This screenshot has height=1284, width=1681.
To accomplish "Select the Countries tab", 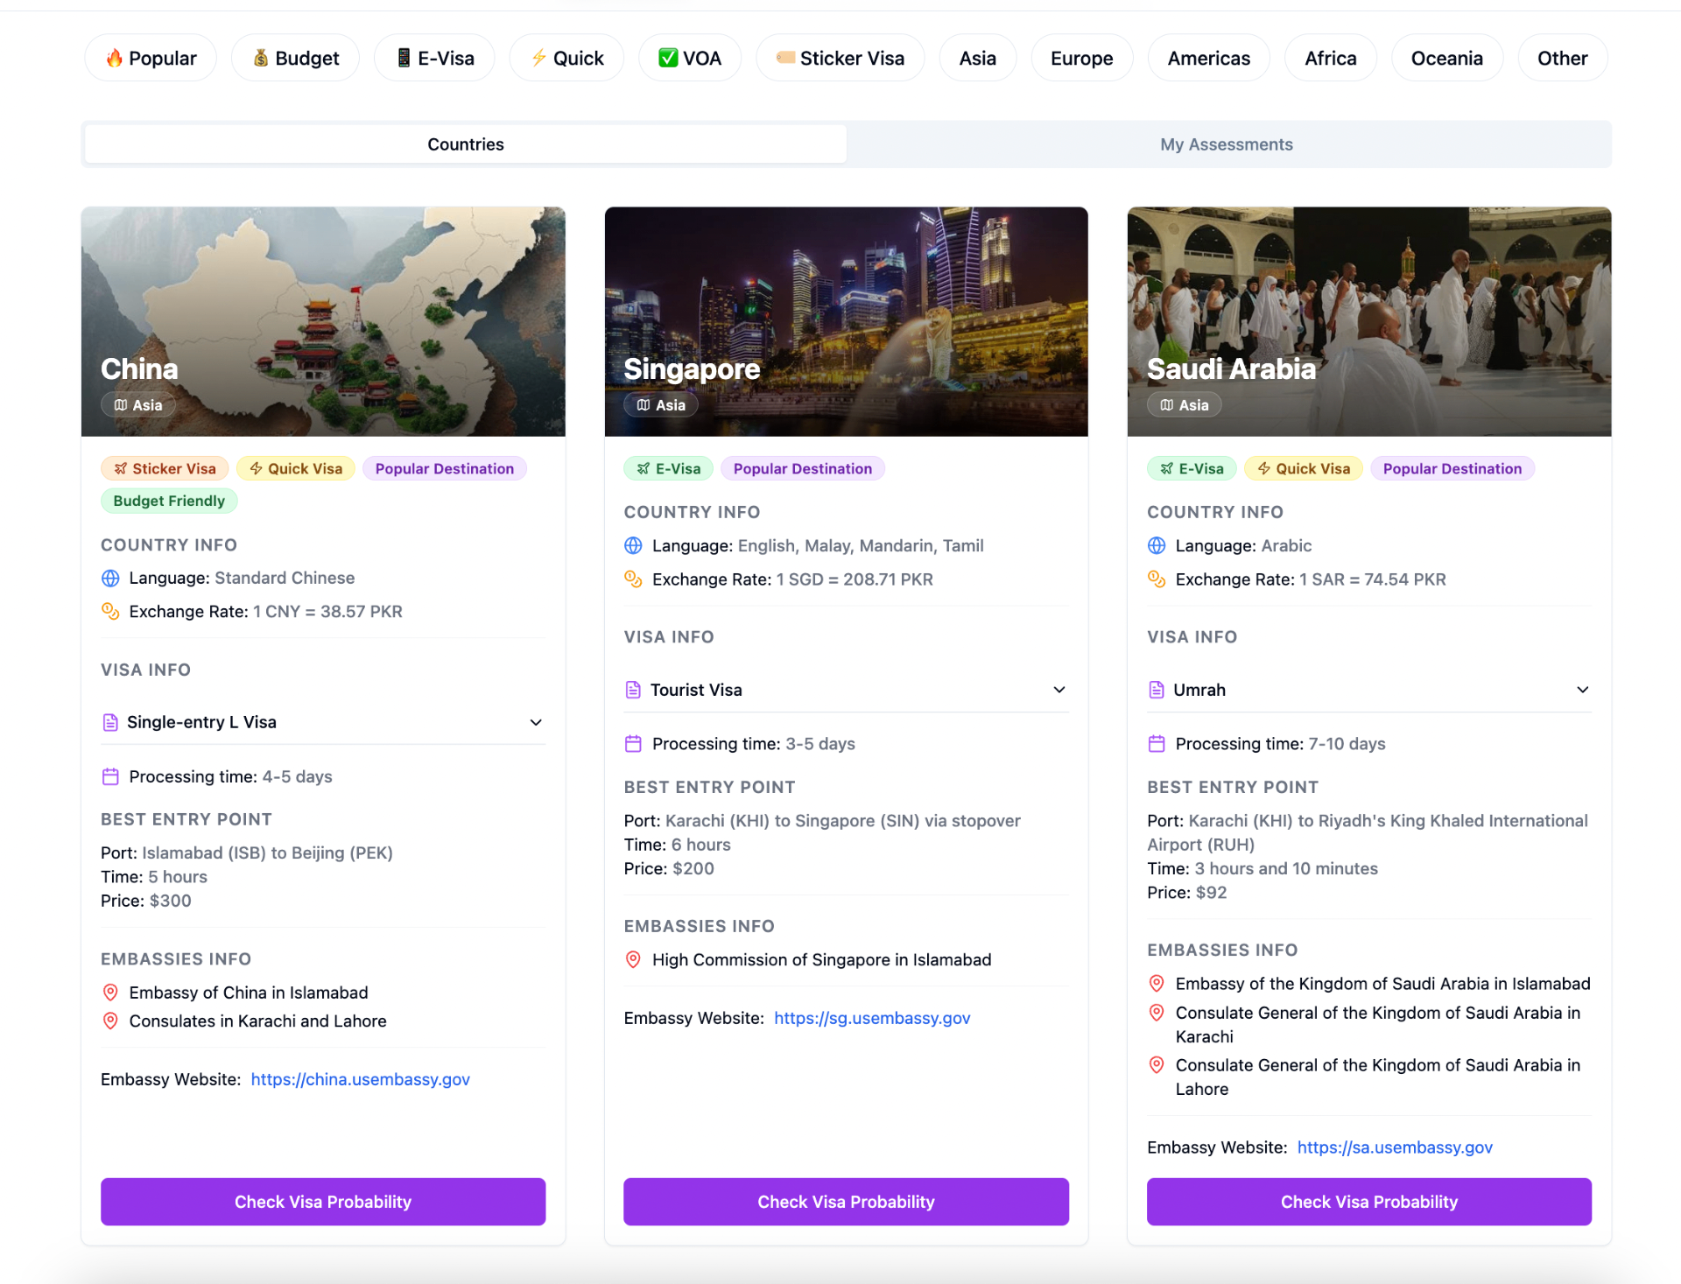I will 465,144.
